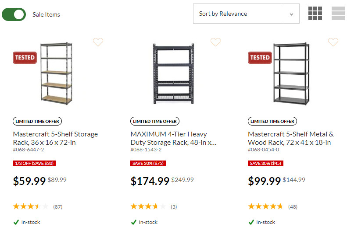Screen dimensions: 347x227
Task: Toggle the Sale Items switch off
Action: [14, 14]
